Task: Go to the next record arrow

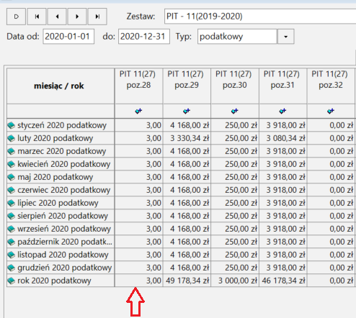Action: (77, 17)
